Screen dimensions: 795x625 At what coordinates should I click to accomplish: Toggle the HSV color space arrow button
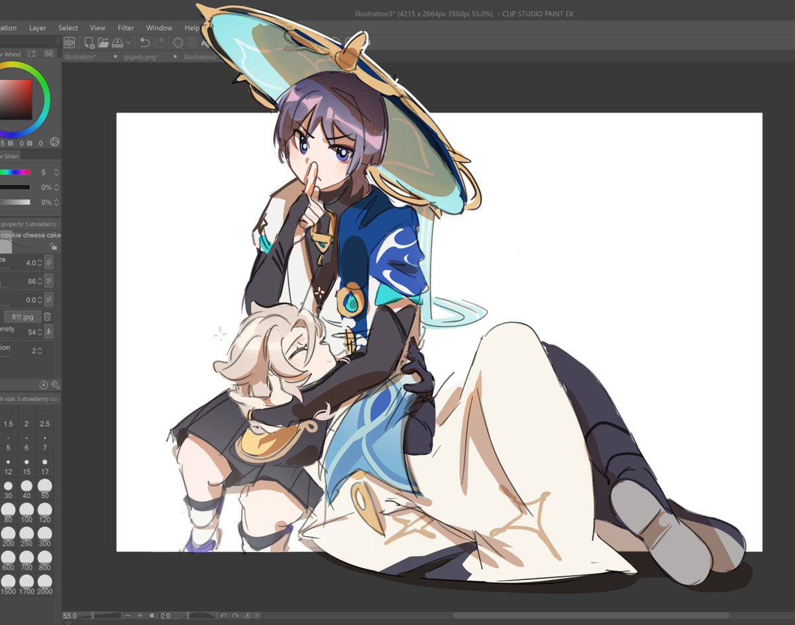point(55,142)
